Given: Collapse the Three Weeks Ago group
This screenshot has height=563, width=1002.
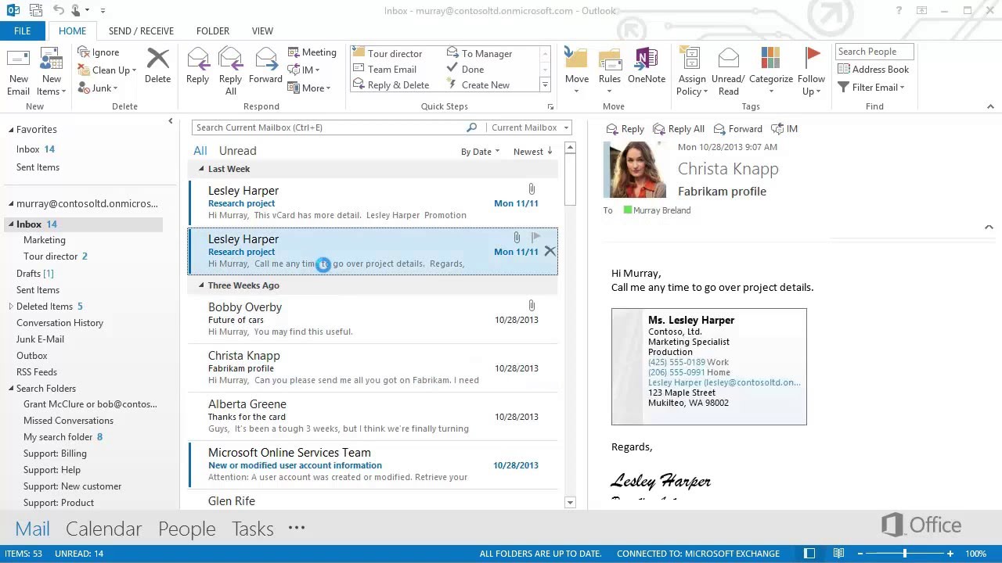Looking at the screenshot, I should point(201,285).
